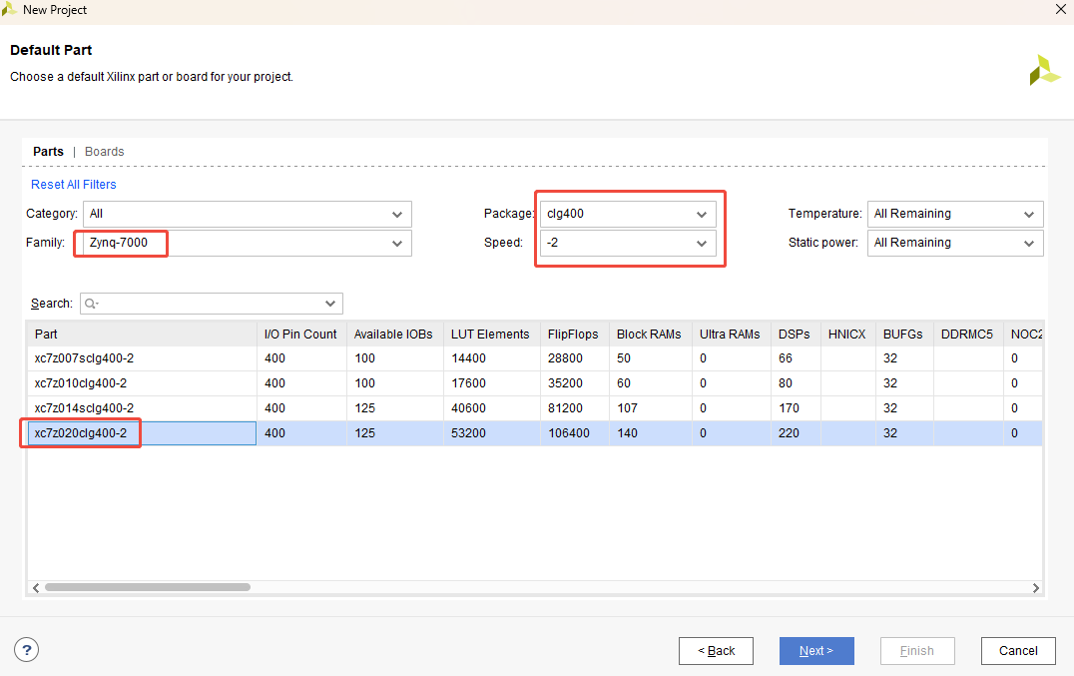Image resolution: width=1074 pixels, height=676 pixels.
Task: Click LUT value 17600
Action: (x=468, y=382)
